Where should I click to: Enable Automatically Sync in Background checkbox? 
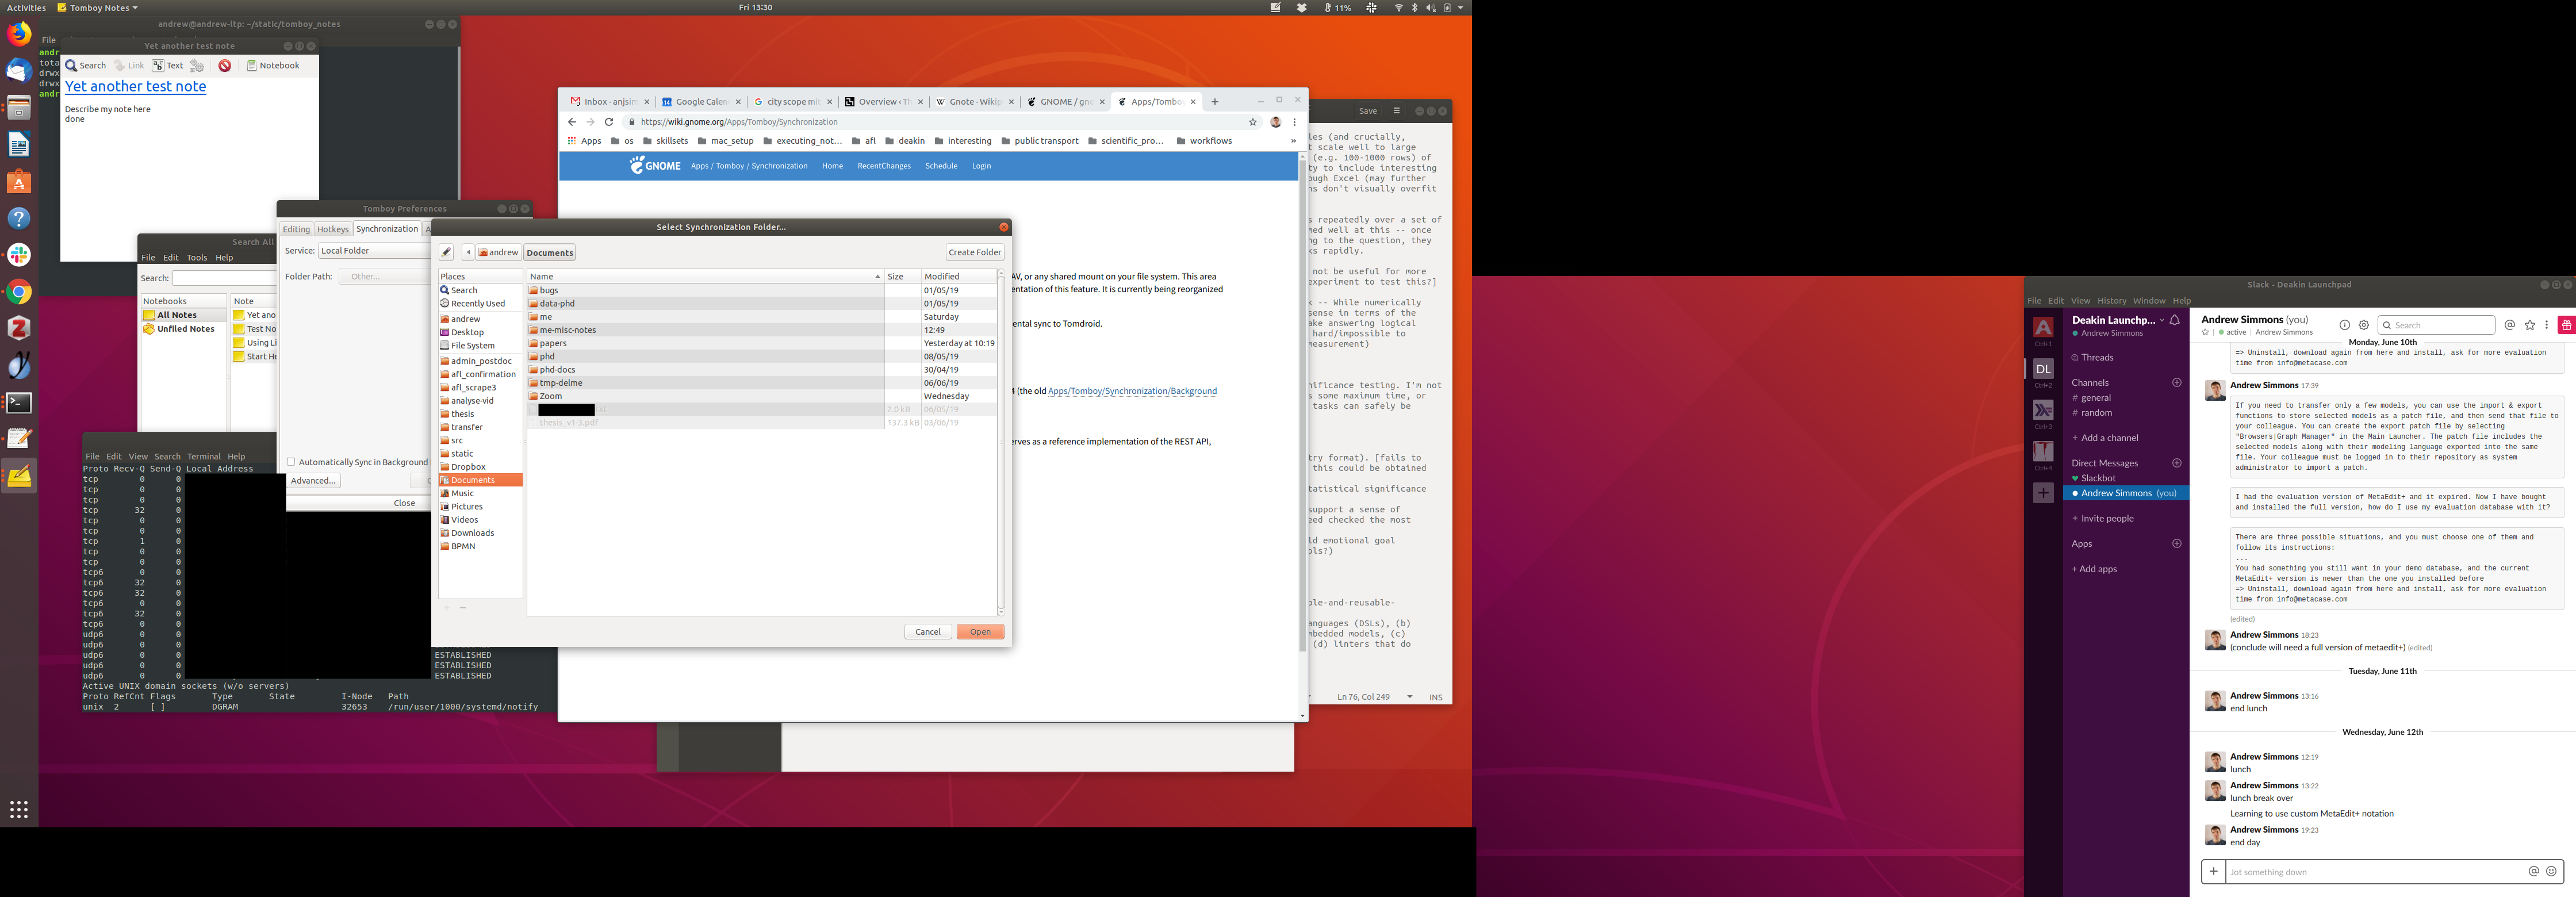pos(291,462)
